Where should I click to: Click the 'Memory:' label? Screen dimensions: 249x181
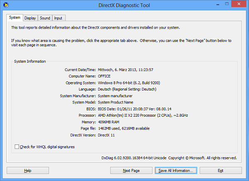click(x=89, y=122)
